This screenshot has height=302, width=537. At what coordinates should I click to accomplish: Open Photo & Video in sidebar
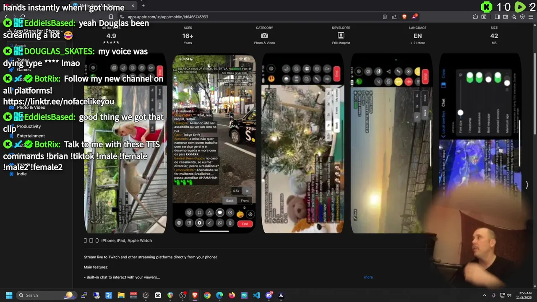(x=31, y=107)
